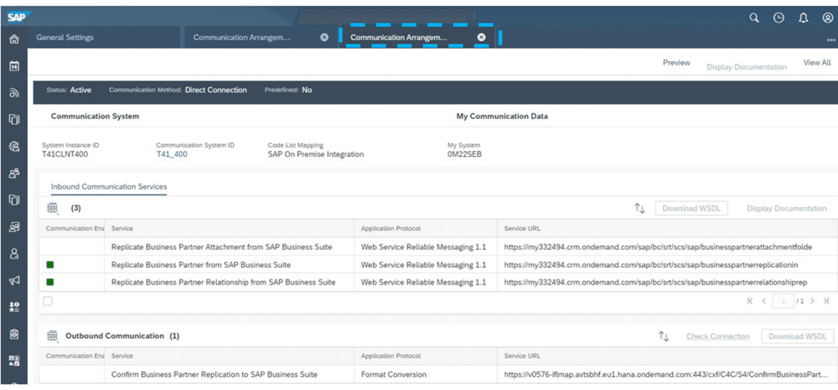838x390 pixels.
Task: Click the System Instance ID value T41CLNT400
Action: pyautogui.click(x=65, y=154)
